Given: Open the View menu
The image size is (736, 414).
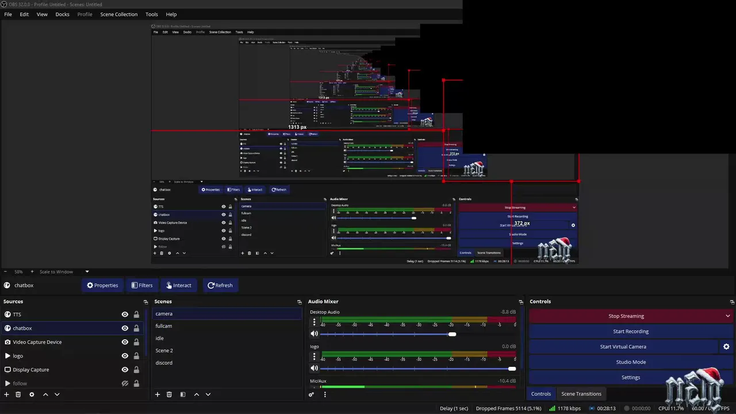Looking at the screenshot, I should click(x=42, y=14).
